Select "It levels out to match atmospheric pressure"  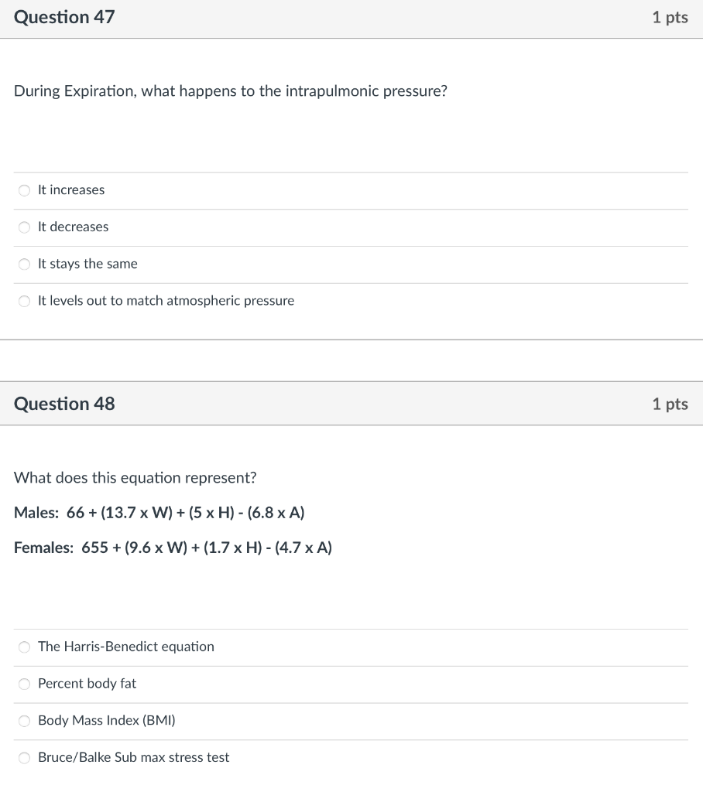point(24,301)
